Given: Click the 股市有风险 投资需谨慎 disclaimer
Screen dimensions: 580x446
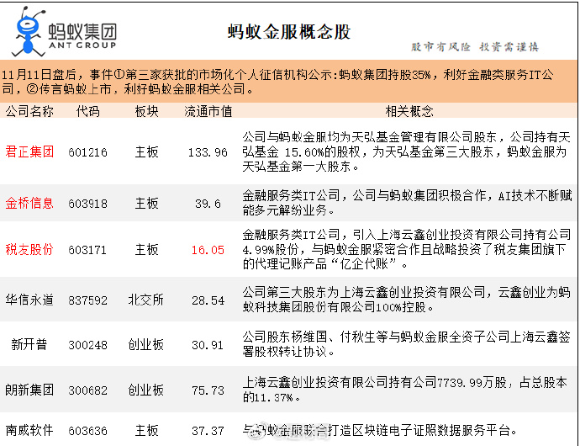Looking at the screenshot, I should pos(475,46).
